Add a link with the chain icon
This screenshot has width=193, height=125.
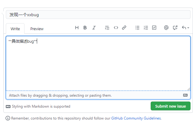coord(124,28)
